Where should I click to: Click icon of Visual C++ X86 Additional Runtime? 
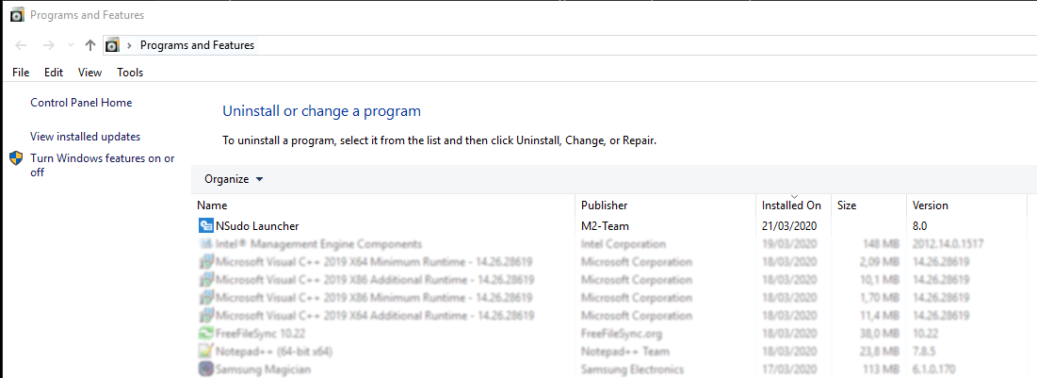click(x=205, y=279)
